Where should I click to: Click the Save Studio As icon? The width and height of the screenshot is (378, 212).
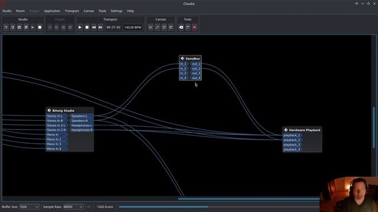coord(26,28)
